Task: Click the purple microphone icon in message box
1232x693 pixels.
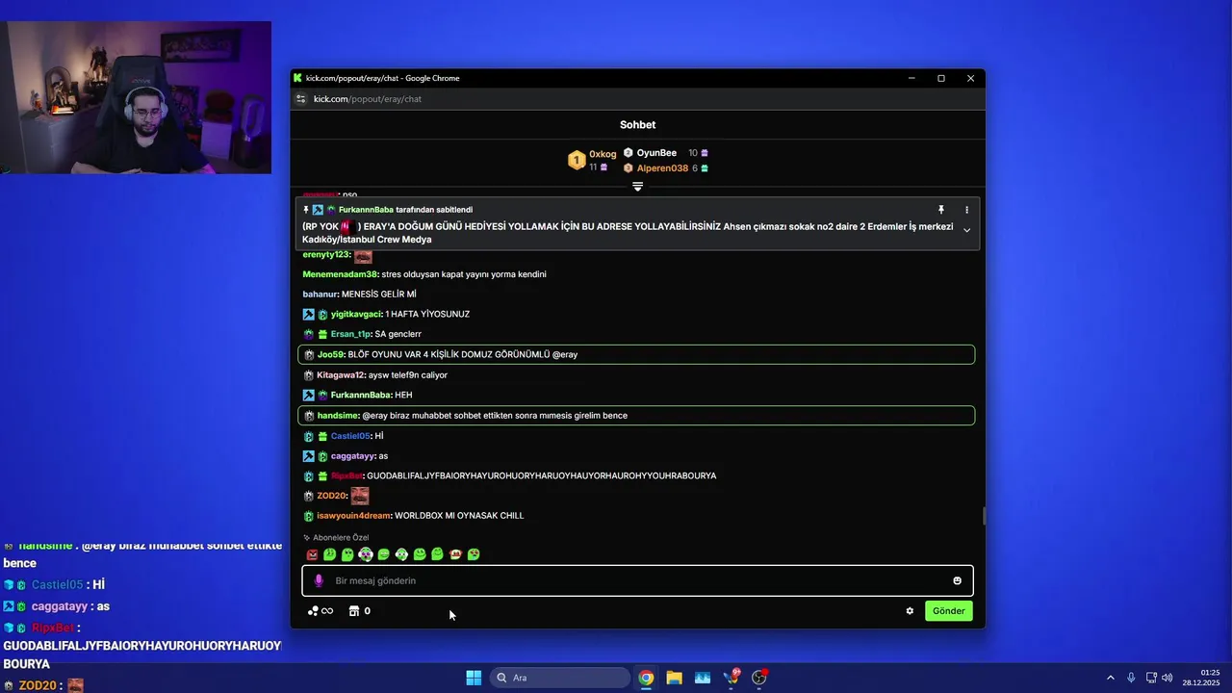Action: (319, 580)
